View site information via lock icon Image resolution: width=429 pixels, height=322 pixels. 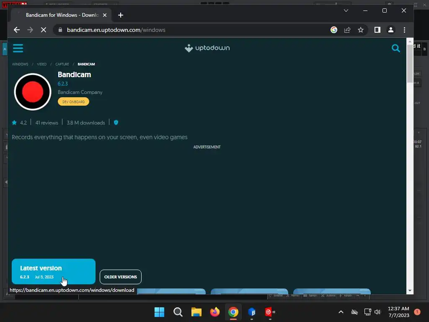pyautogui.click(x=60, y=30)
